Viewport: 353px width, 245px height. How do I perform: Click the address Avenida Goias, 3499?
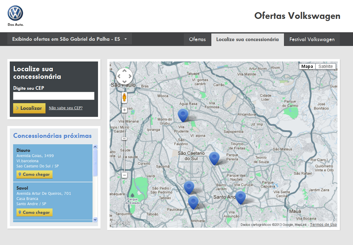point(35,156)
